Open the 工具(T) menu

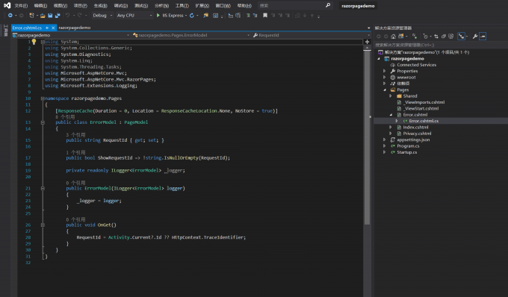pyautogui.click(x=182, y=5)
